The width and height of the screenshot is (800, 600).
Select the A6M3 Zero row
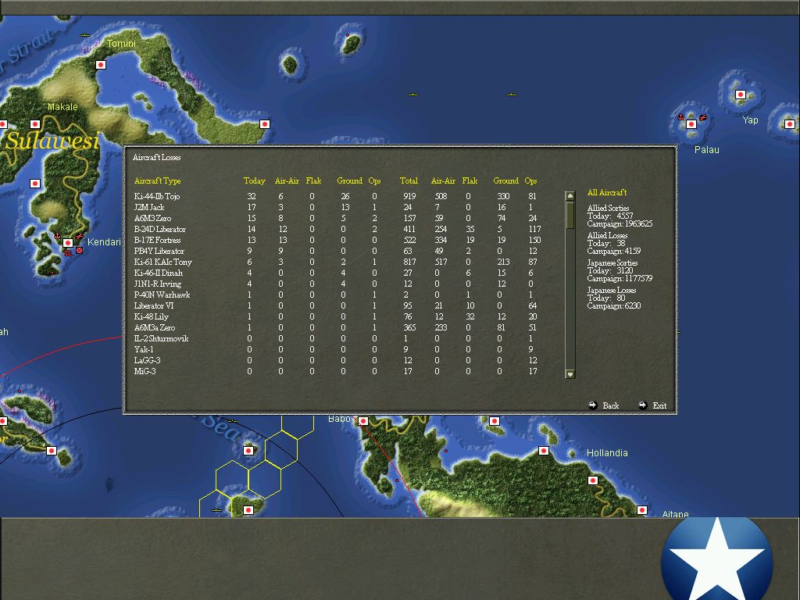point(337,219)
